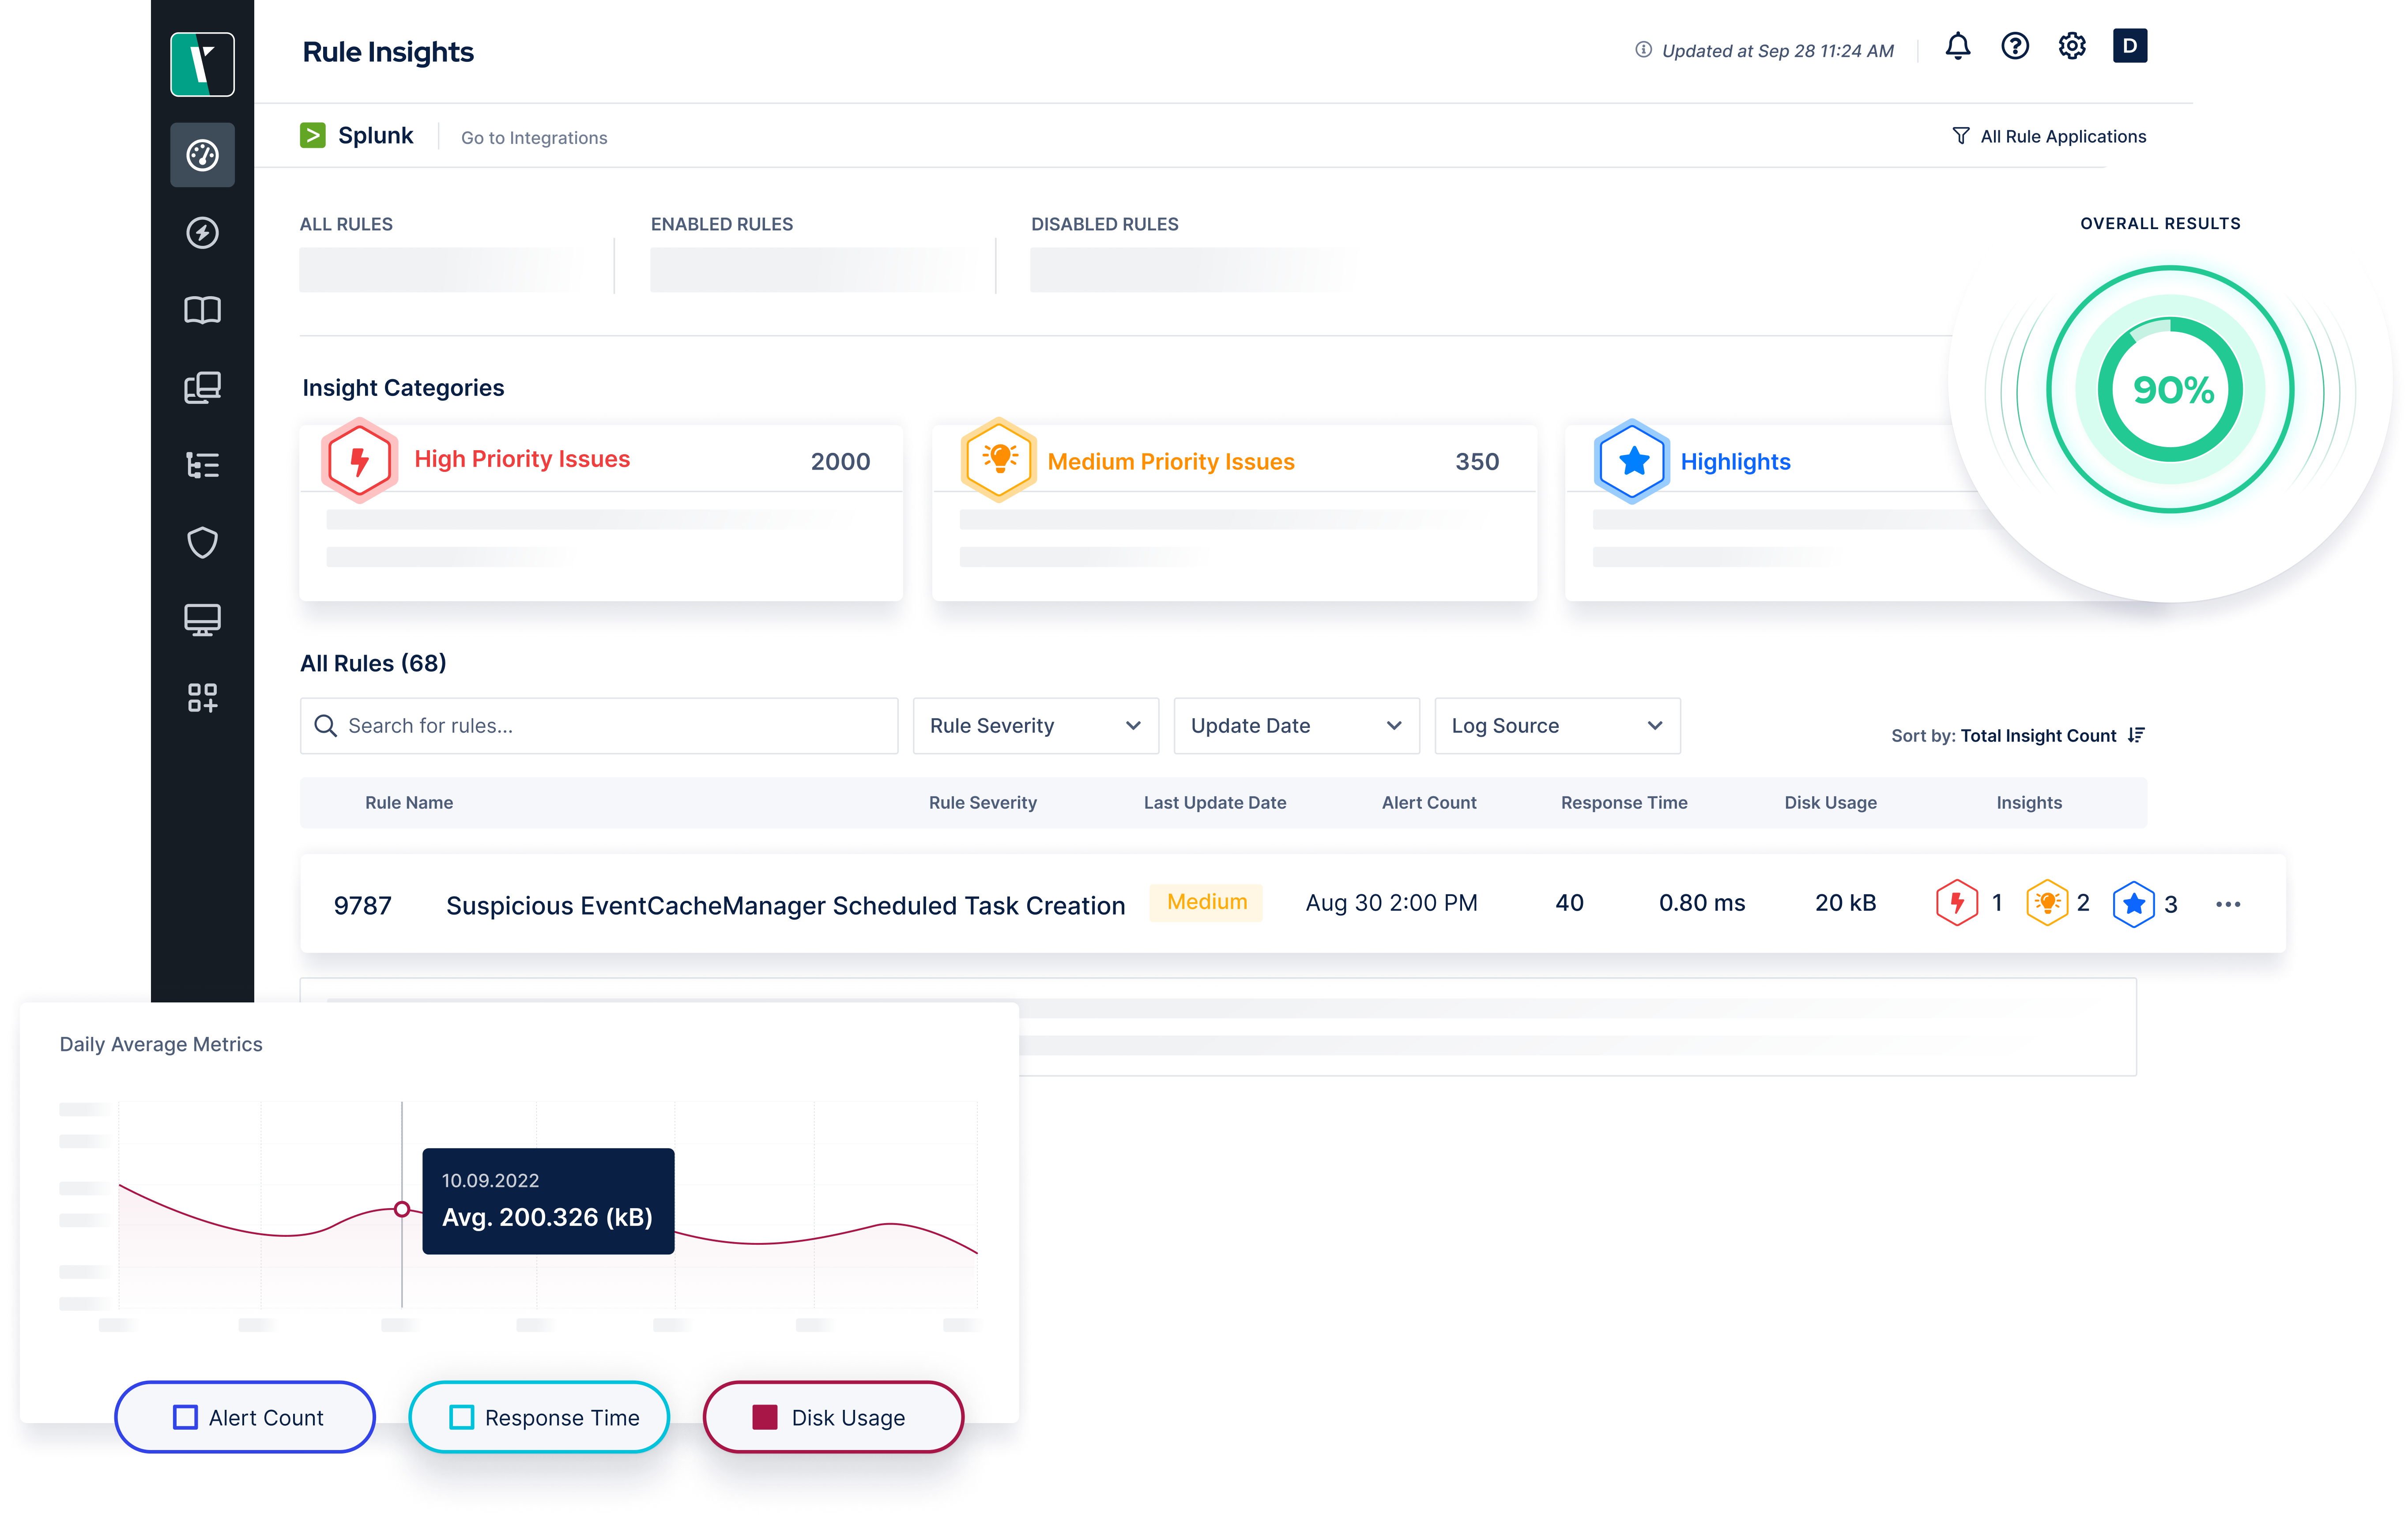Toggle the Alert Count metric
Viewport: 2408px width, 1518px height.
[x=245, y=1417]
